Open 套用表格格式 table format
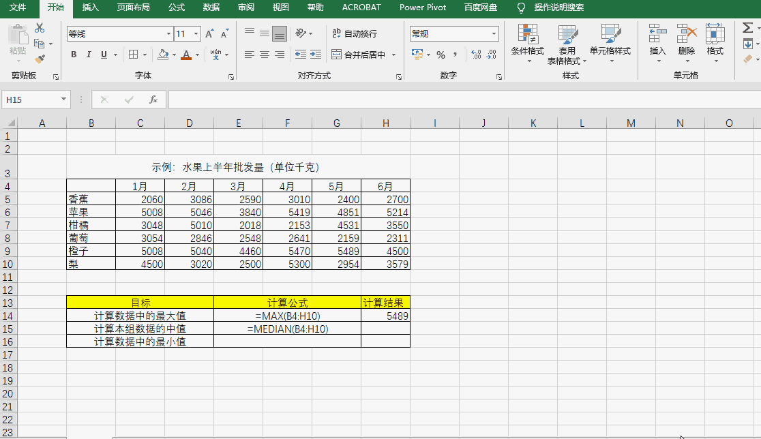Screen dimensions: 761x439 tap(567, 44)
